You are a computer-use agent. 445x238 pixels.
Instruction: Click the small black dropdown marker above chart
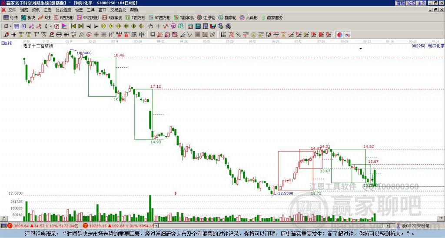[361, 49]
